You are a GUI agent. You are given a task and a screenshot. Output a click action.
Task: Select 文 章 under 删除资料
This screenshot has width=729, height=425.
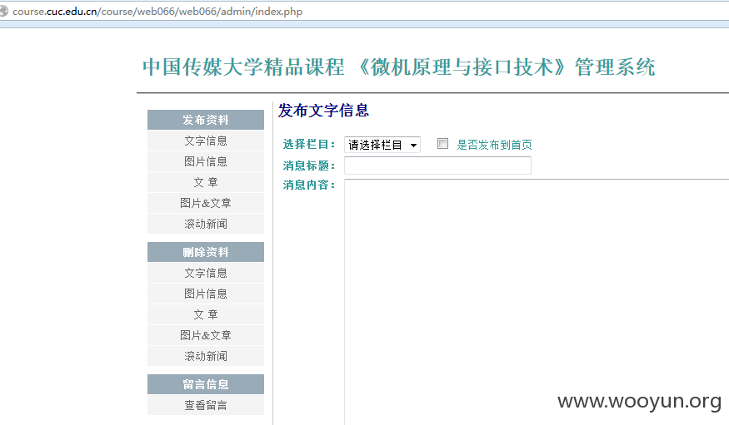coord(206,314)
